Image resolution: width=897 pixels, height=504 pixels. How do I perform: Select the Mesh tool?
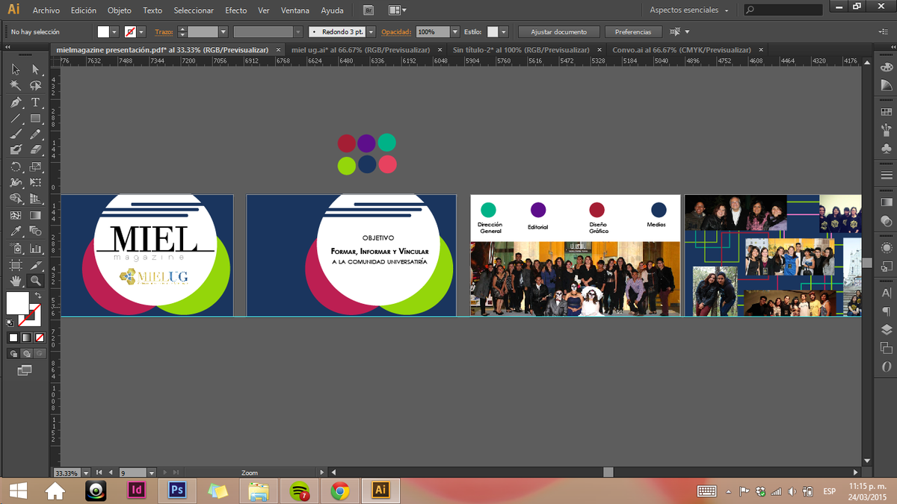coord(15,215)
